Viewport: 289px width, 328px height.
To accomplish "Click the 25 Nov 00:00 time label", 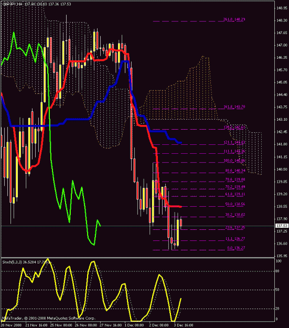I will (x=61, y=325).
